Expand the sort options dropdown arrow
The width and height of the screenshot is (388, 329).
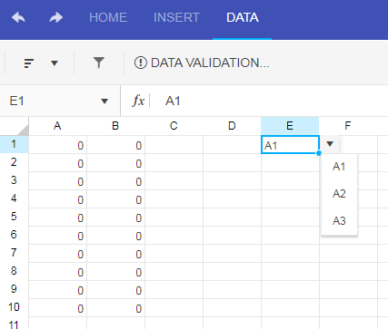pos(55,63)
